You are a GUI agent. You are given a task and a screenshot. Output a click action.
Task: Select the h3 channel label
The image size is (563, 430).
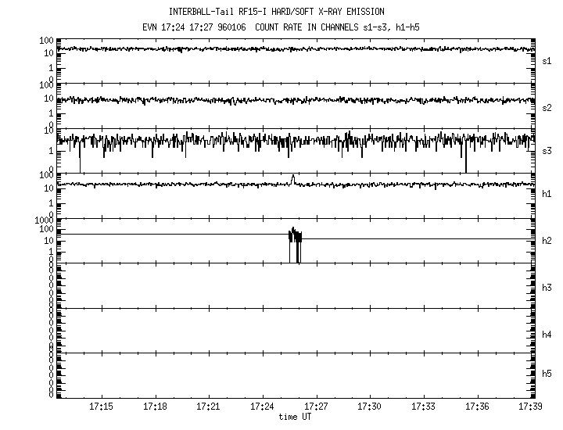[547, 288]
